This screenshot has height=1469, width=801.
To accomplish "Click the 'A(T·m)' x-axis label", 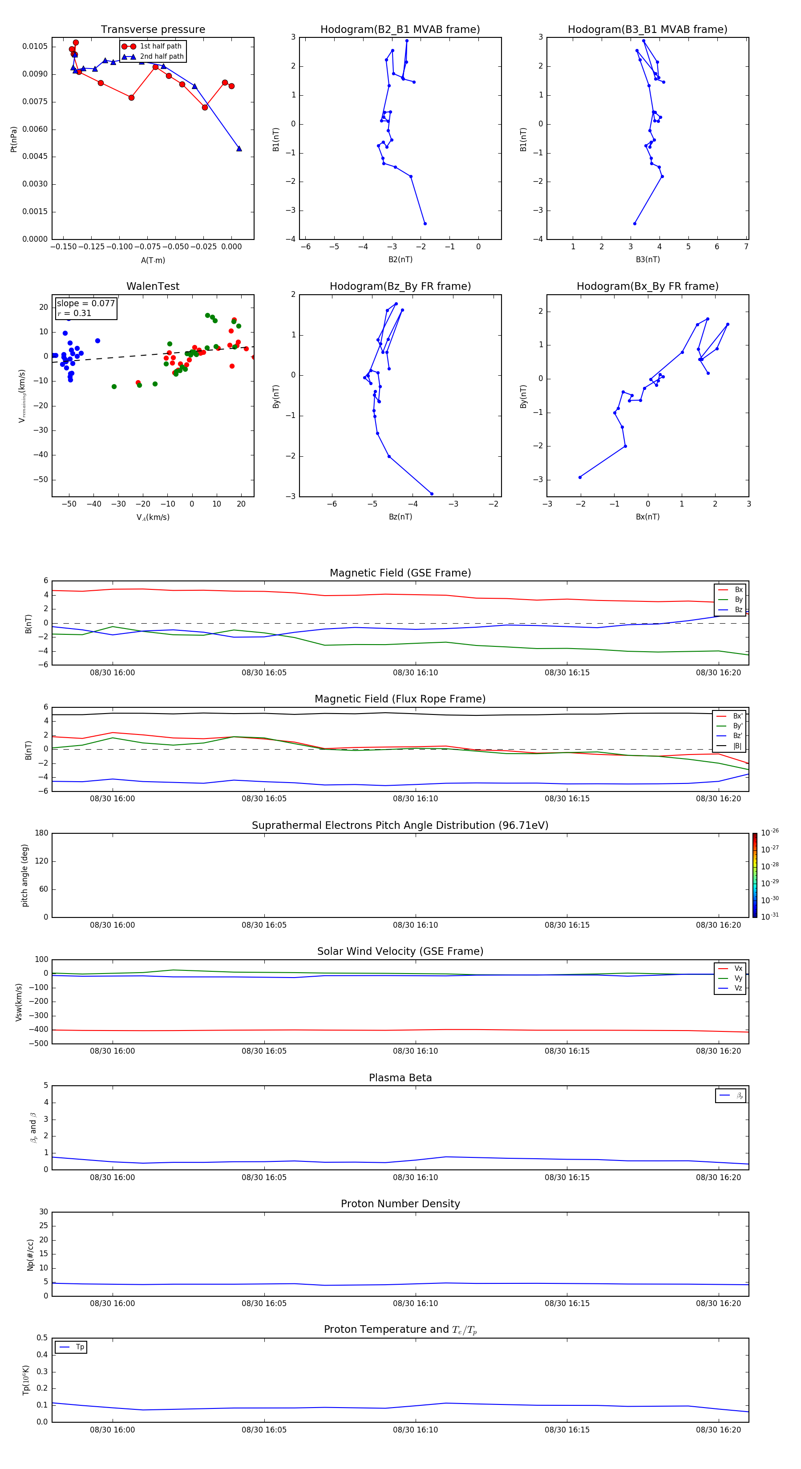I will [153, 260].
